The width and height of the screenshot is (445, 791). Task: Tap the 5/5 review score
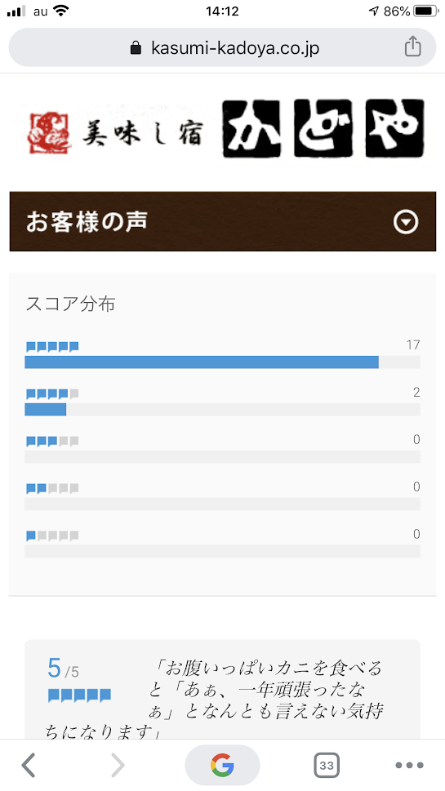[x=63, y=669]
